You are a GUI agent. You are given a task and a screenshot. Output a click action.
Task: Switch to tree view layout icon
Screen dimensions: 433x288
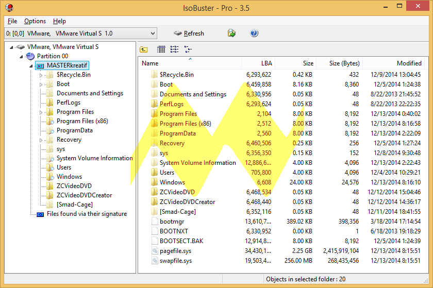coord(188,49)
